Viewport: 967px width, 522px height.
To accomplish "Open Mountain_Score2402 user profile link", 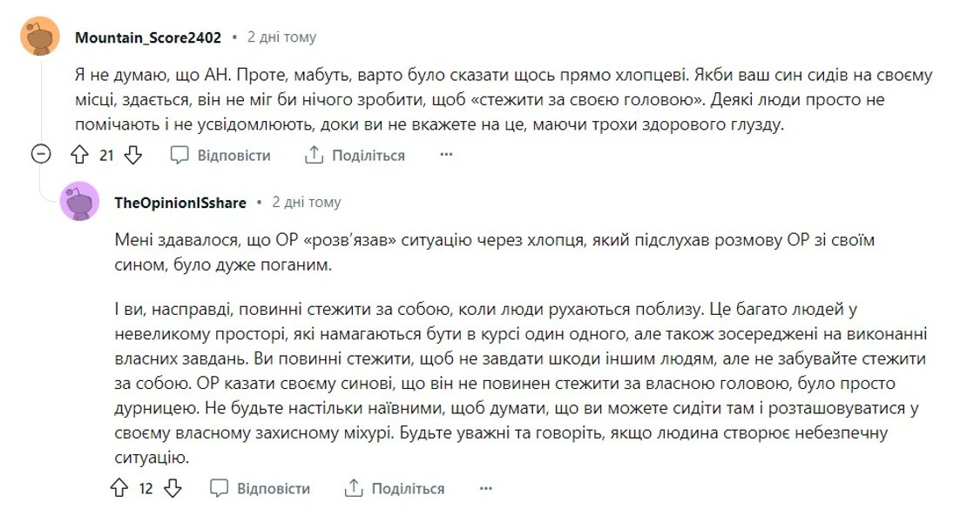I will (148, 37).
